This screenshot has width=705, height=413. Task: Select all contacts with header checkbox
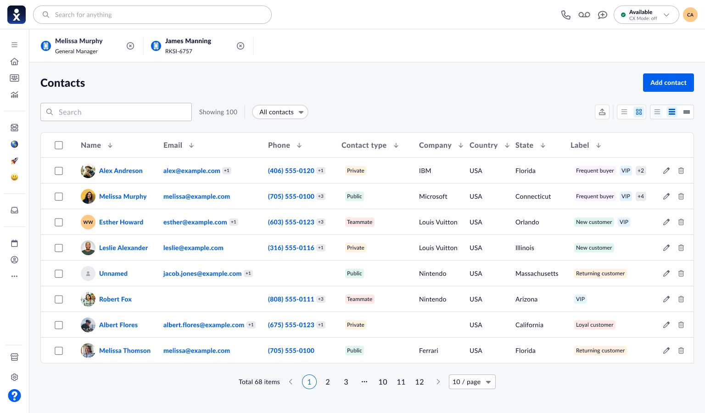(x=59, y=145)
